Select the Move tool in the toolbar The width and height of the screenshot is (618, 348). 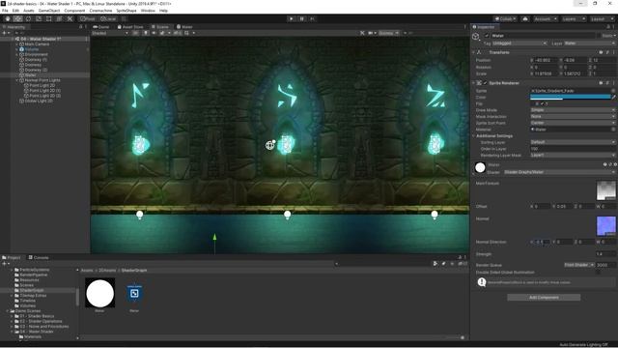[17, 18]
